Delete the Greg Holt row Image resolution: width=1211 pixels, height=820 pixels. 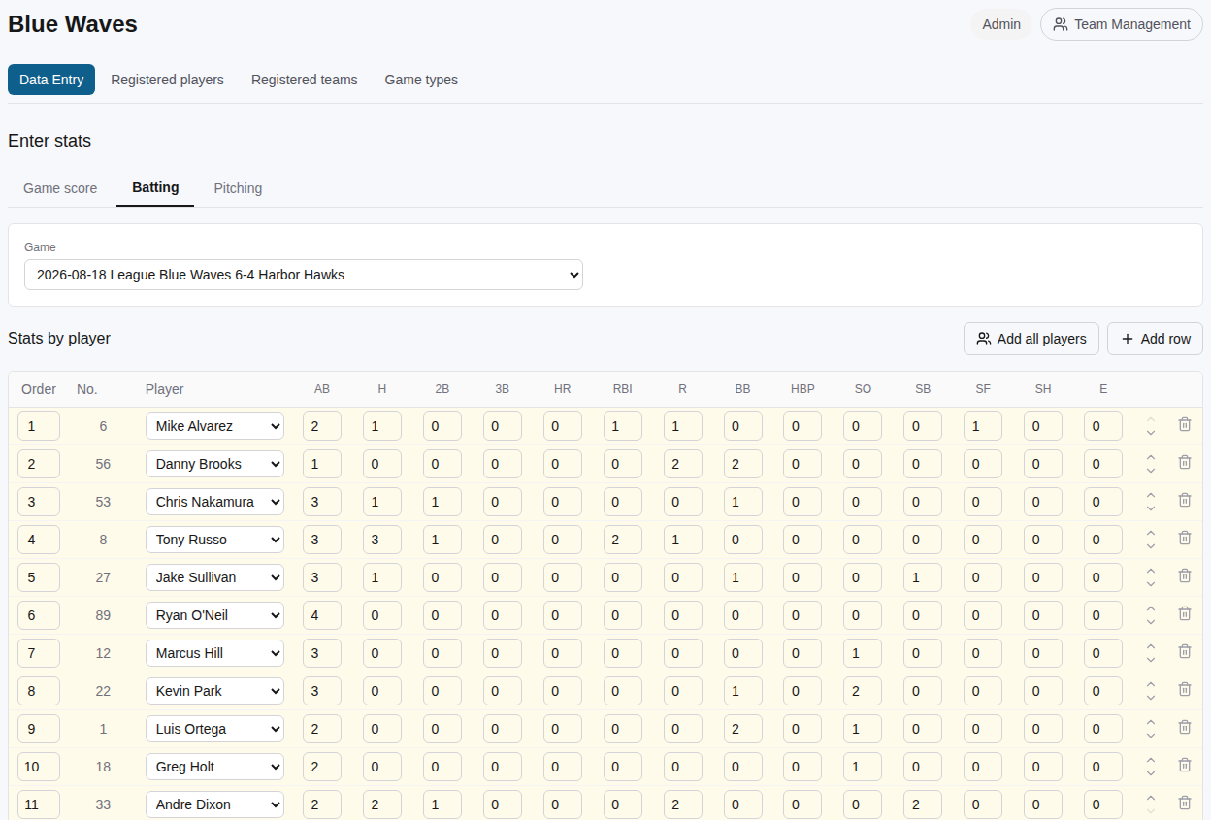[1185, 765]
